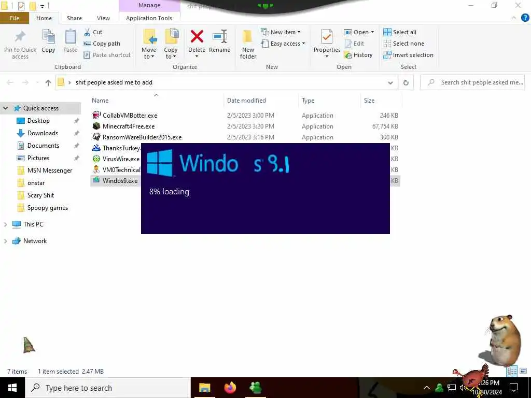The image size is (531, 398).
Task: Switch to the View ribbon tab
Action: tap(103, 18)
